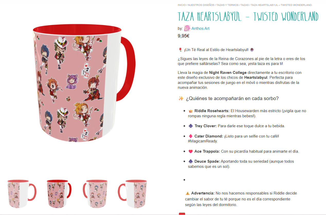326x215 pixels.
Task: Select the first mug thumbnail with right handle
Action: coord(21,194)
